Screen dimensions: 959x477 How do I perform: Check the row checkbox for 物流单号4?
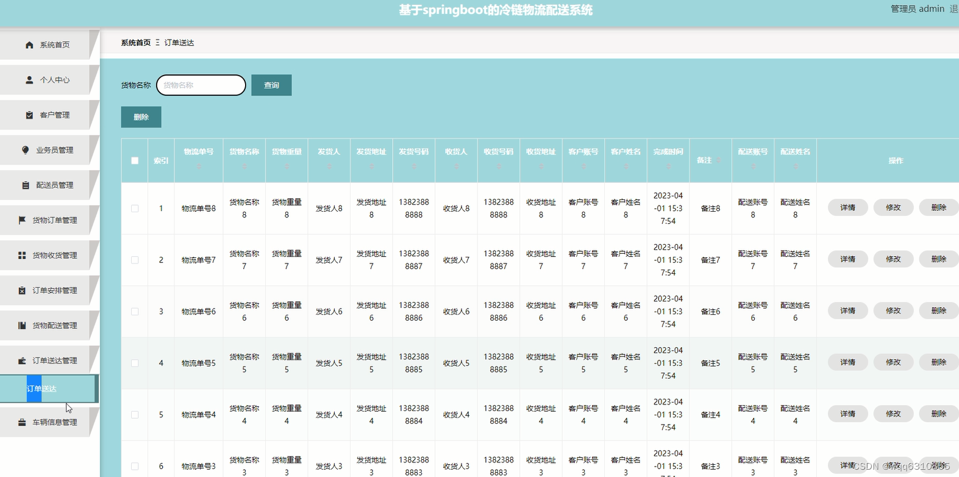[x=135, y=415]
